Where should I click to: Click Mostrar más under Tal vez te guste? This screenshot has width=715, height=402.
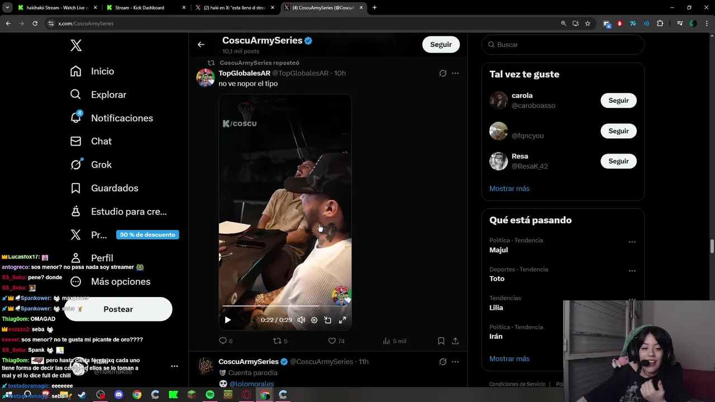(509, 189)
